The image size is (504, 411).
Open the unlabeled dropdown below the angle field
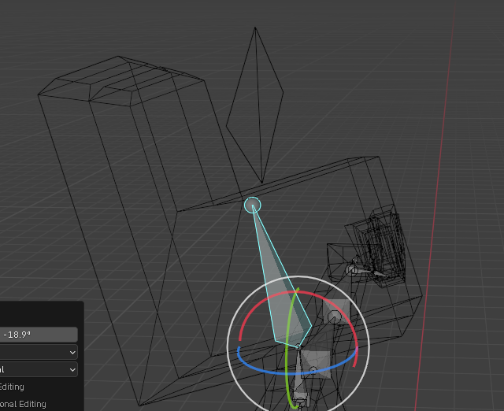[38, 352]
